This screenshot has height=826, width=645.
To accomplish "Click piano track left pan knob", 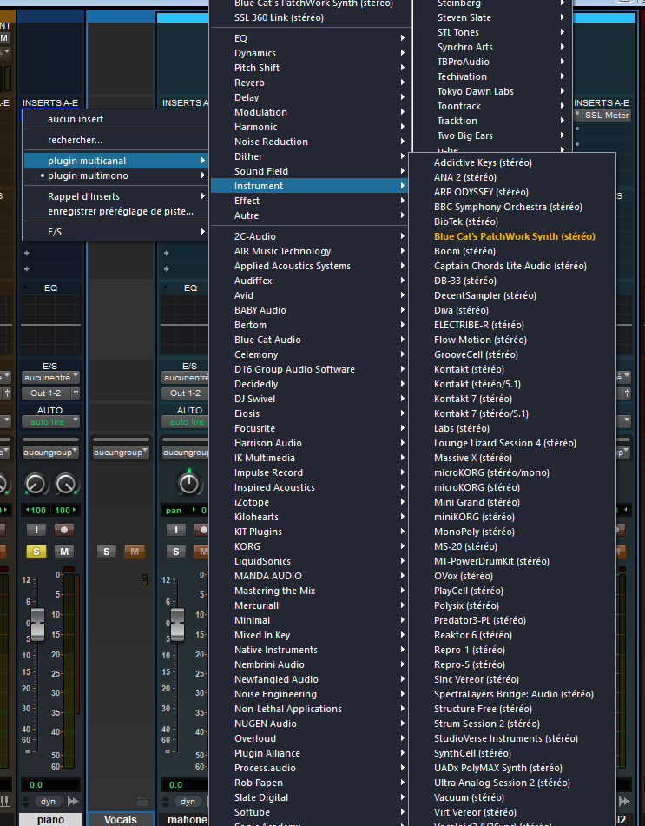I will (x=36, y=484).
